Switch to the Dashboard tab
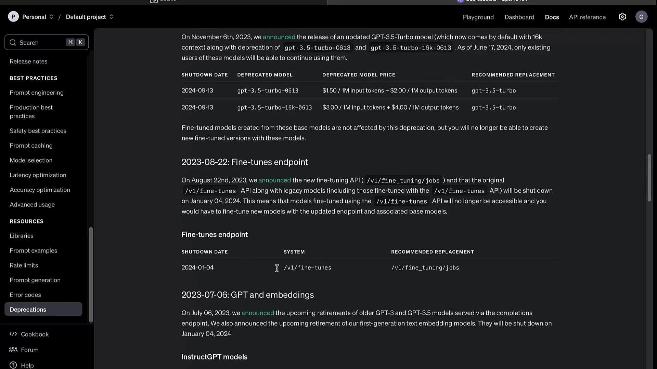This screenshot has height=369, width=657. pyautogui.click(x=519, y=17)
